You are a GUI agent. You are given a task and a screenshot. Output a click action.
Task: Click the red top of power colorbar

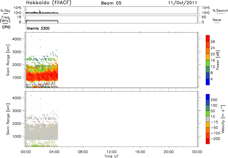[x=208, y=38]
